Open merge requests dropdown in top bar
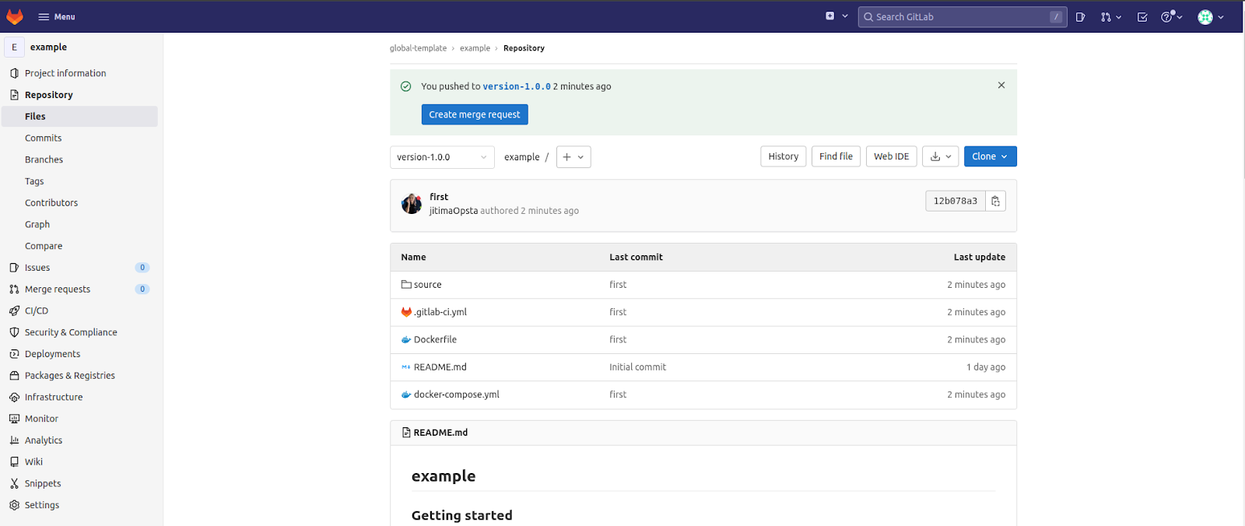Viewport: 1245px width, 526px height. tap(1110, 17)
